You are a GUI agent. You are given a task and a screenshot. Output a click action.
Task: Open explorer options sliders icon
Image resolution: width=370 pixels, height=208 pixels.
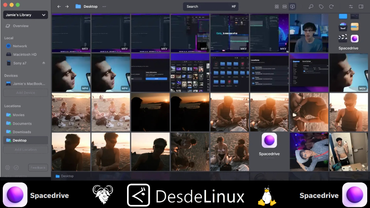351,6
